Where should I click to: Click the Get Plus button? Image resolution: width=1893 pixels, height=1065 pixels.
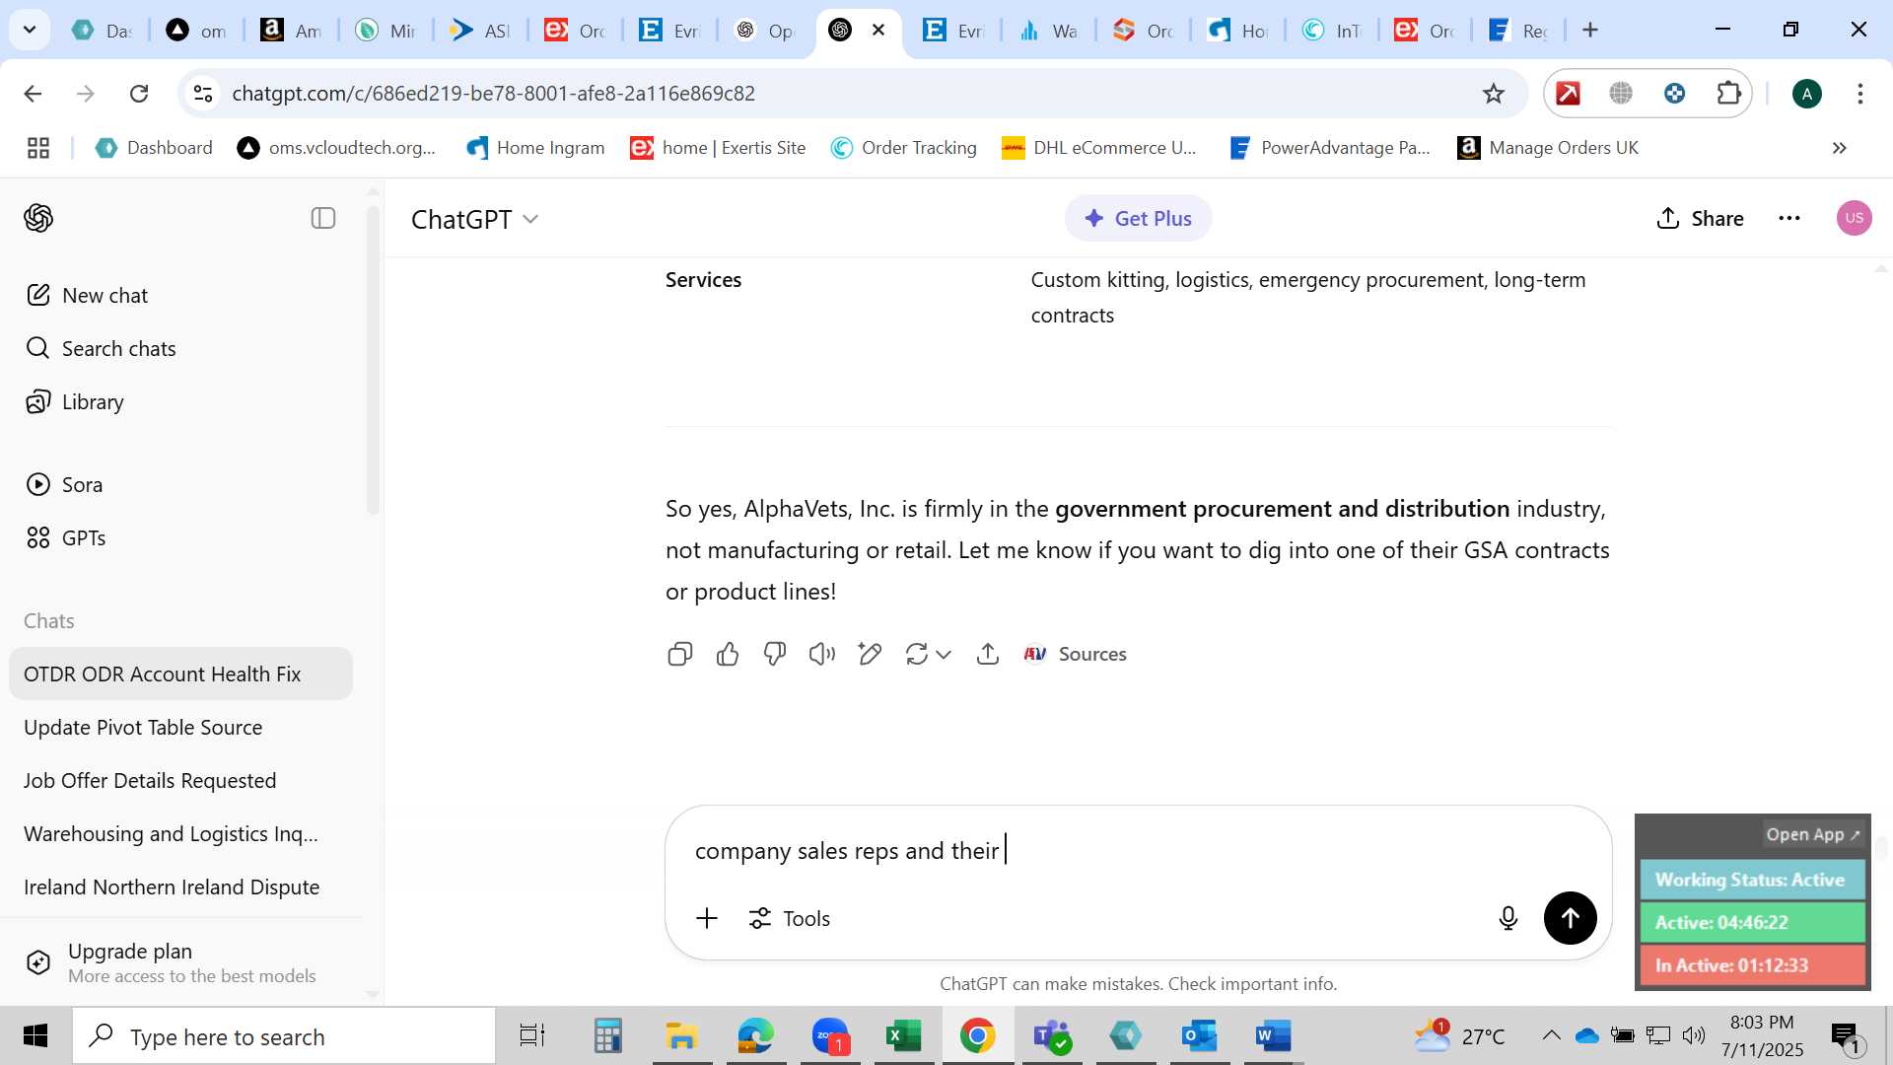(x=1138, y=219)
